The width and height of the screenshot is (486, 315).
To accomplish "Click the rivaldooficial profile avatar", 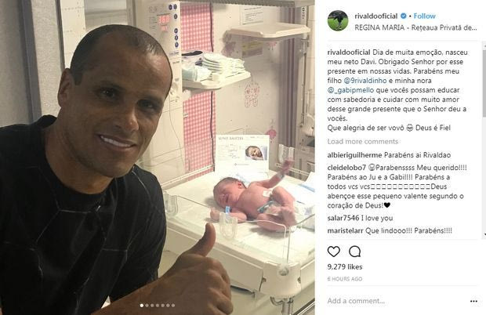I will pos(338,20).
